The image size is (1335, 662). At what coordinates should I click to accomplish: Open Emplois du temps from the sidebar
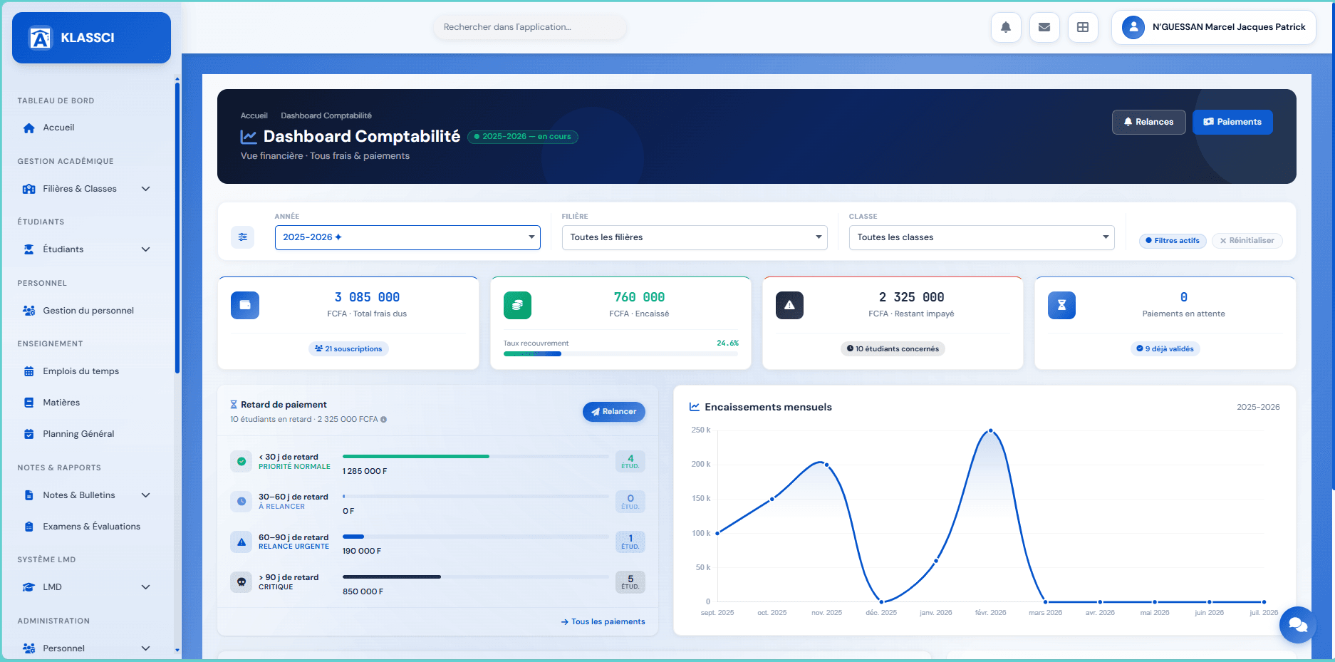(x=80, y=371)
